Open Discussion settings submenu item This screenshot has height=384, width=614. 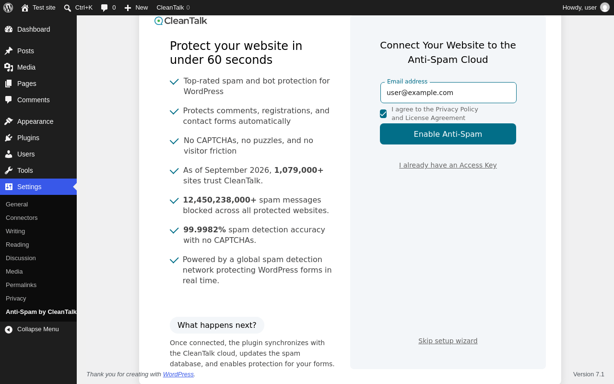coord(21,258)
